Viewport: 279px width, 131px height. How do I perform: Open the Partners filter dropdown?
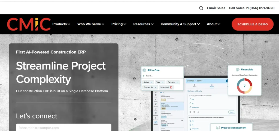click(x=173, y=82)
